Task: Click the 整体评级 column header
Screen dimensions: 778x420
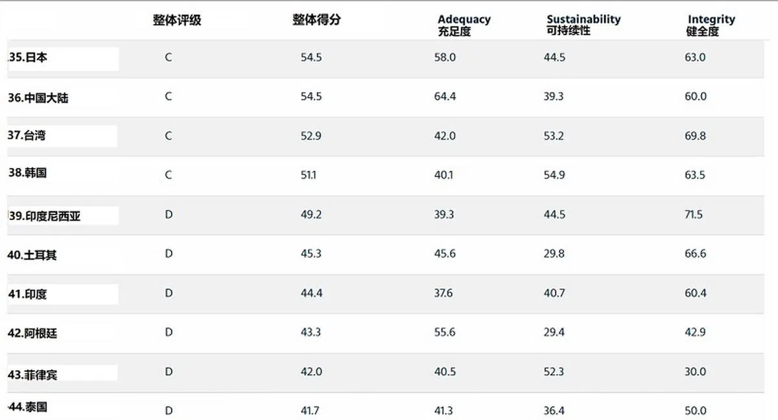Action: pyautogui.click(x=177, y=20)
